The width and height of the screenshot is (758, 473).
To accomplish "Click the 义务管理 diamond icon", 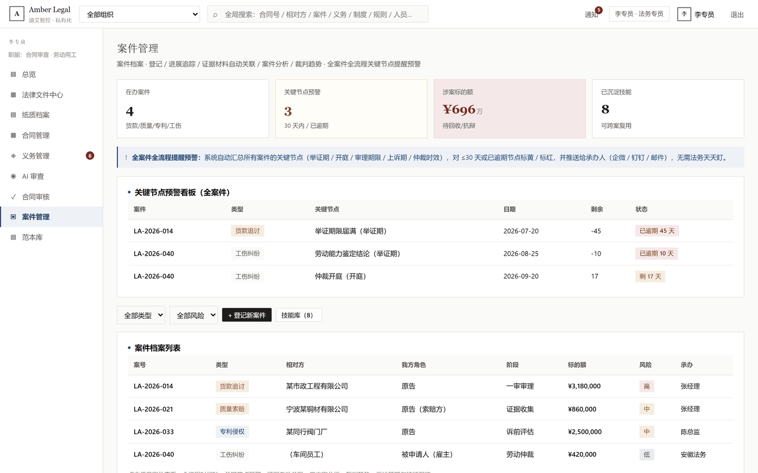I will pos(14,156).
